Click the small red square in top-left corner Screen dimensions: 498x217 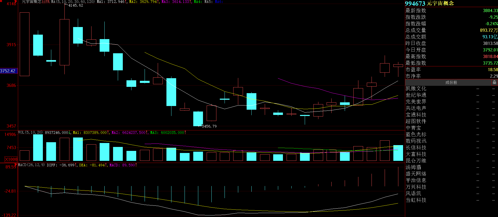[1, 1]
